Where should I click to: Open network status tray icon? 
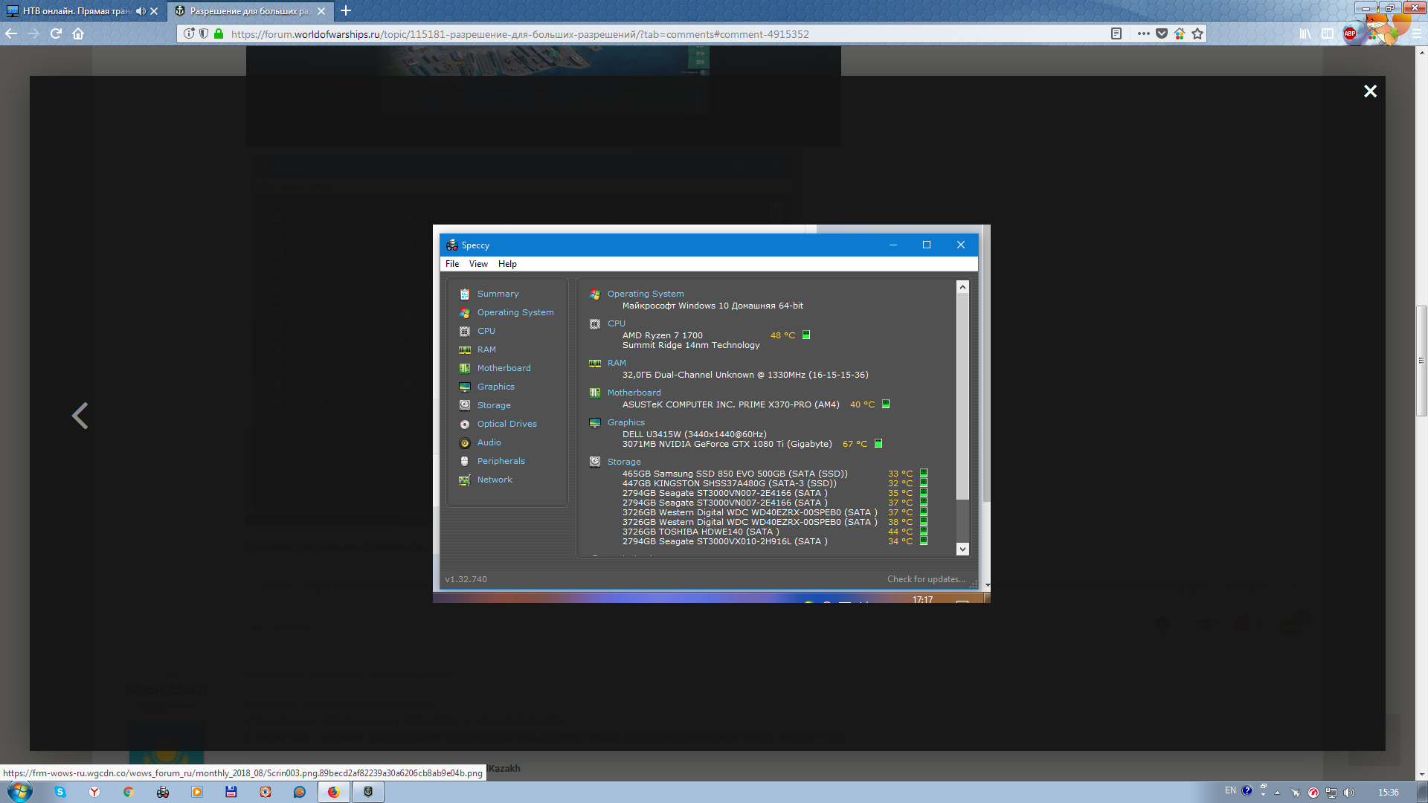1331,793
